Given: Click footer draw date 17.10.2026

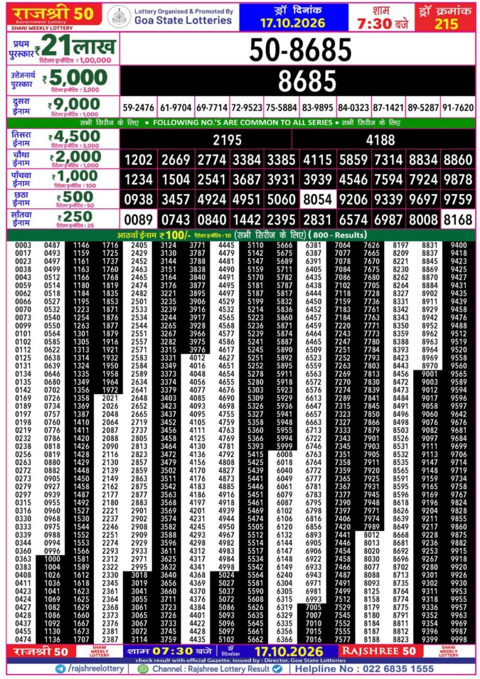Looking at the screenshot, I should (289, 652).
